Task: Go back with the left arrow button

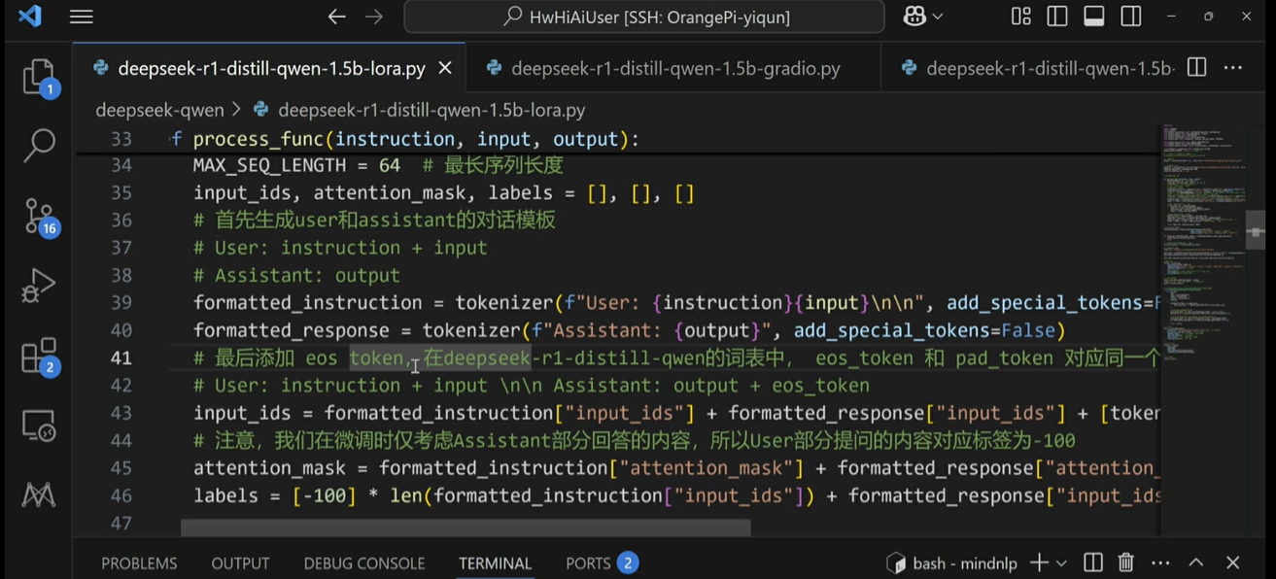Action: tap(336, 17)
